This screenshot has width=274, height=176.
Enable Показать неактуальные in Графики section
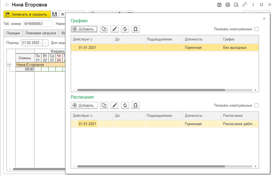click(256, 29)
